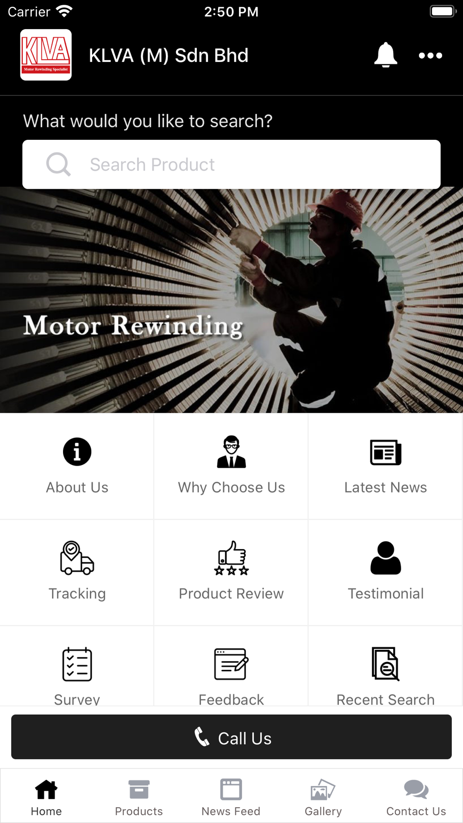The width and height of the screenshot is (463, 823).
Task: Open the Survey checklist icon
Action: (77, 664)
